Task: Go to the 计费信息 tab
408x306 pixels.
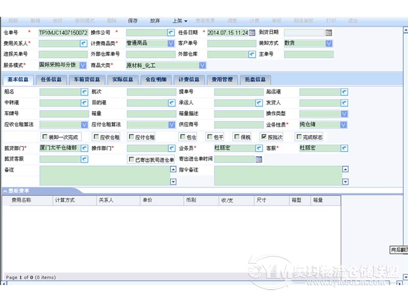Action: [x=189, y=80]
